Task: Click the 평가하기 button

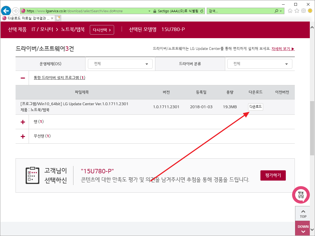Action: pyautogui.click(x=273, y=175)
